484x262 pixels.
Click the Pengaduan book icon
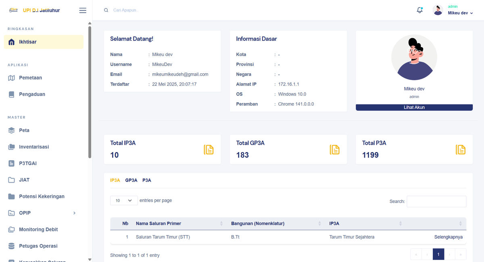[11, 94]
